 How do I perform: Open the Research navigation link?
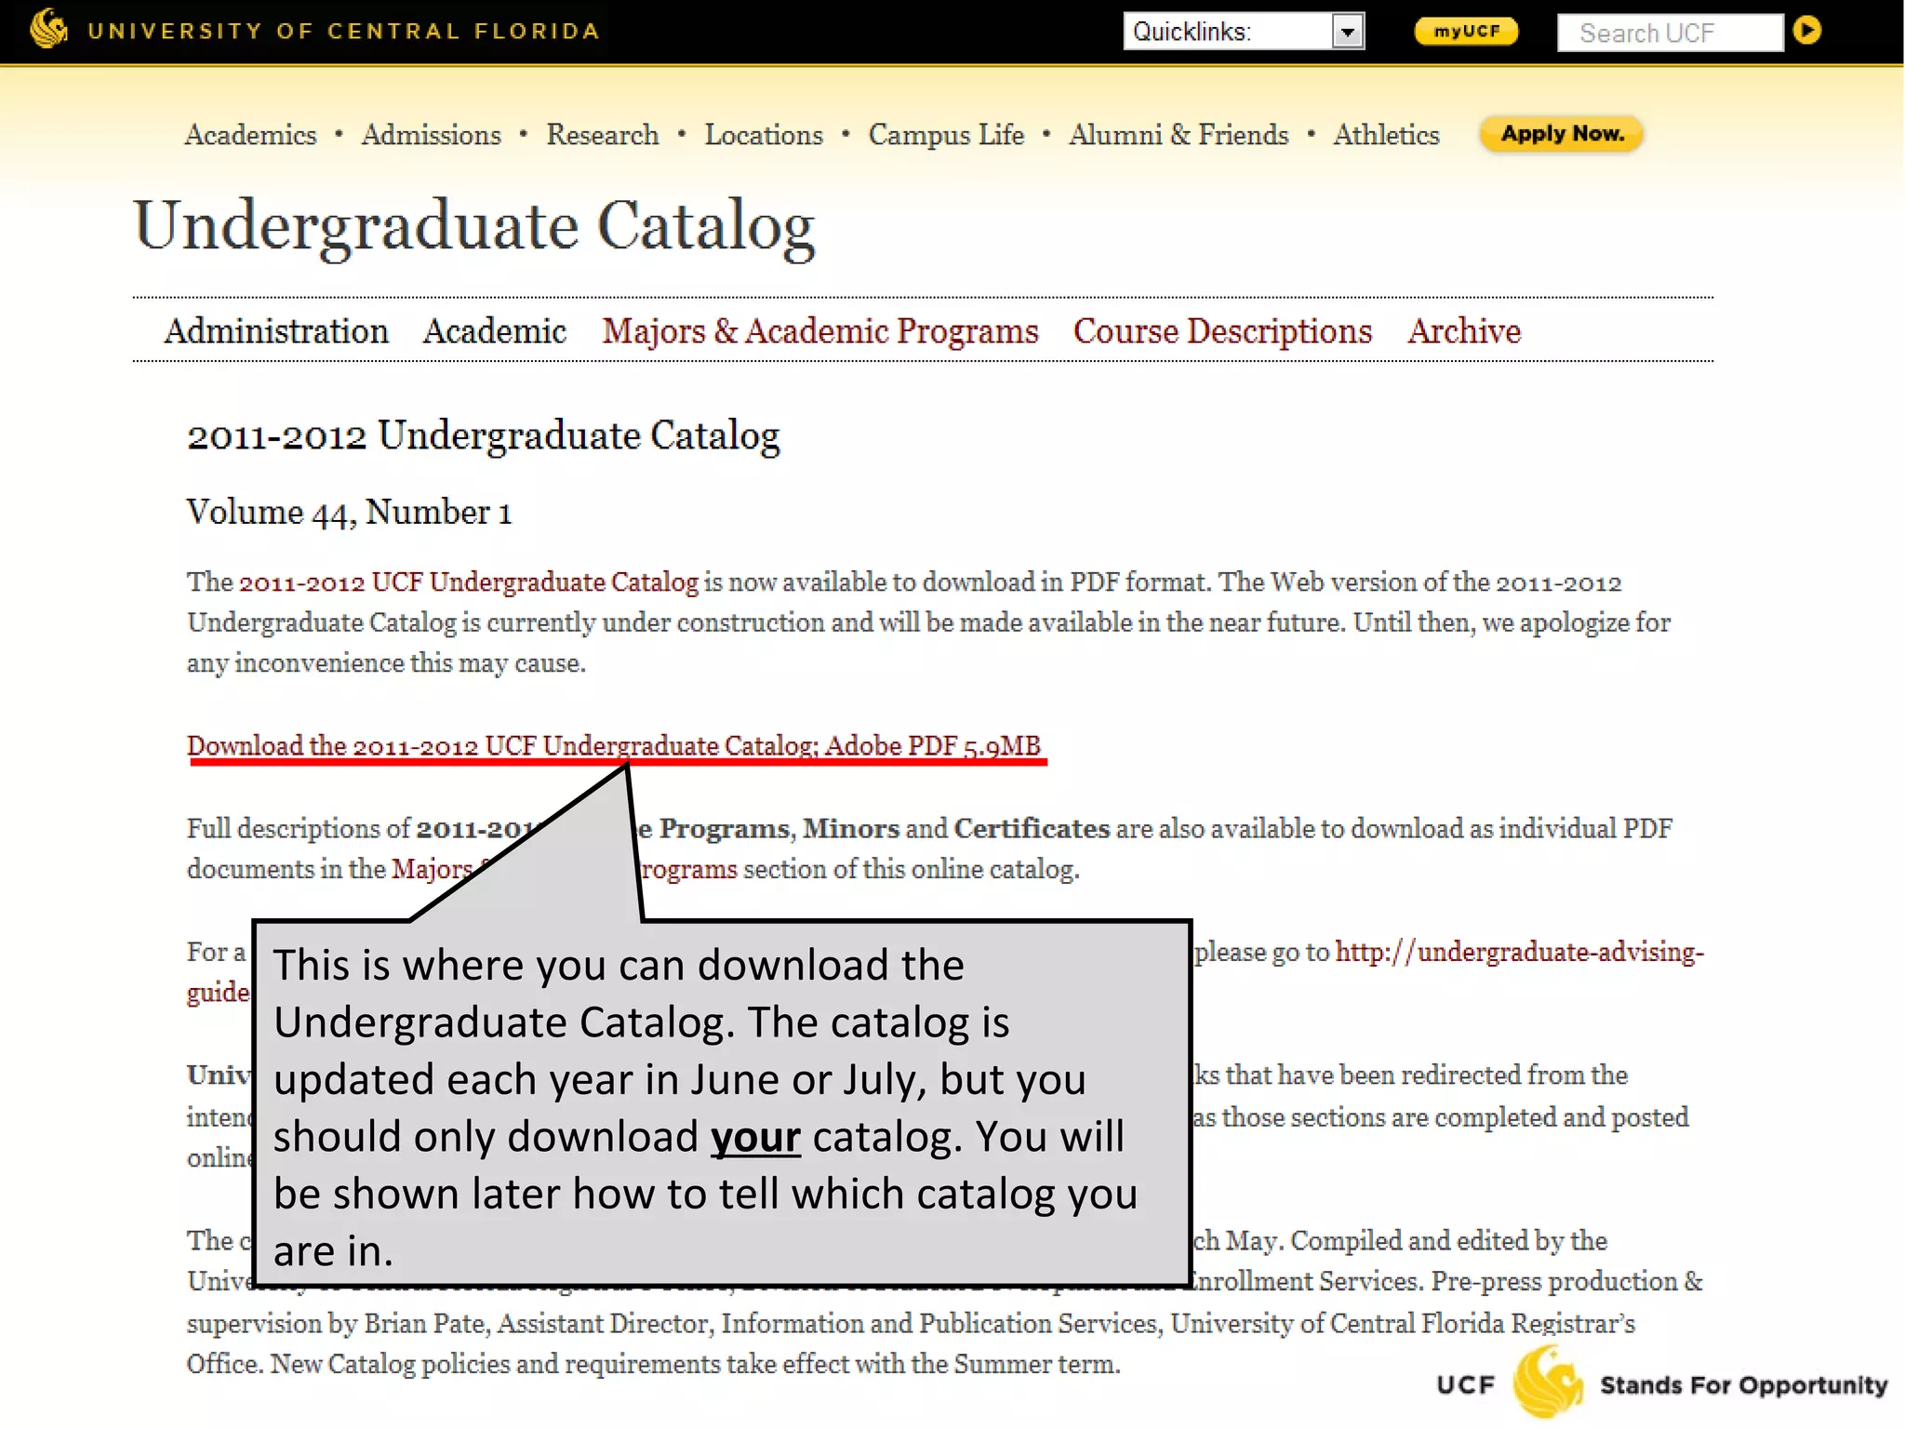coord(602,135)
